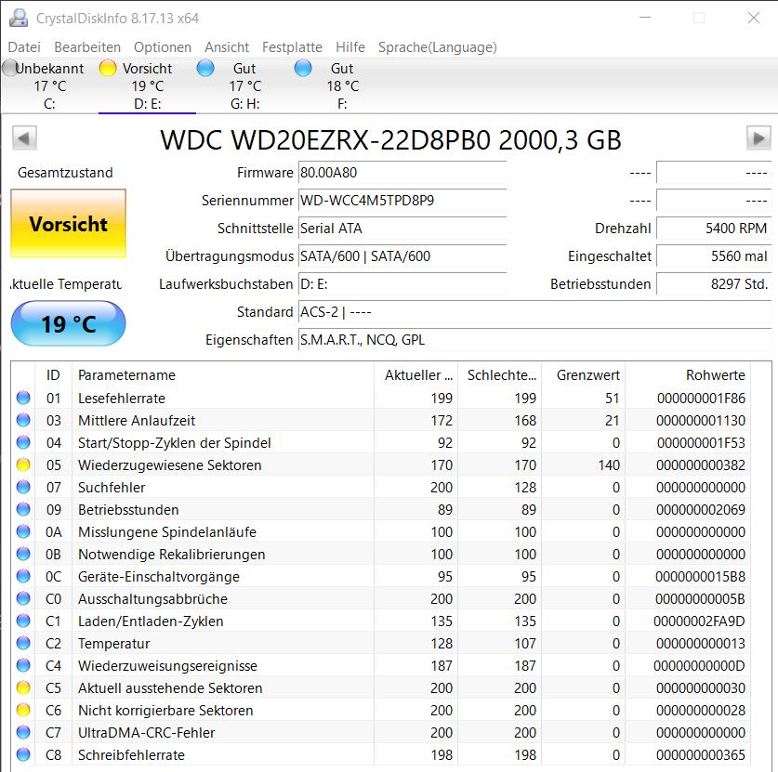The image size is (778, 772).
Task: Select the Vorsicht D: E: drive tab
Action: click(148, 85)
